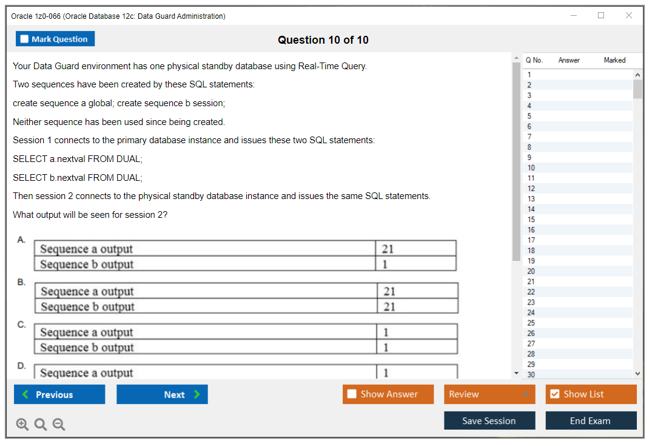Viewport: 652px width, 446px height.
Task: Click the checkbox icon inside Mark Question button
Action: [24, 38]
